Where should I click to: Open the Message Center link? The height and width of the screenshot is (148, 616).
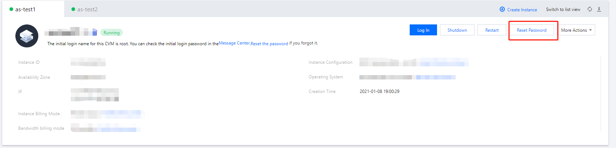coord(234,43)
